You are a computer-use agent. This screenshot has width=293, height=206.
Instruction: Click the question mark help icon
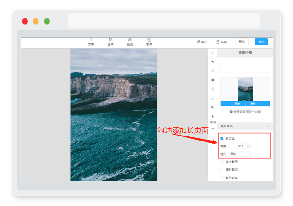[231, 112]
